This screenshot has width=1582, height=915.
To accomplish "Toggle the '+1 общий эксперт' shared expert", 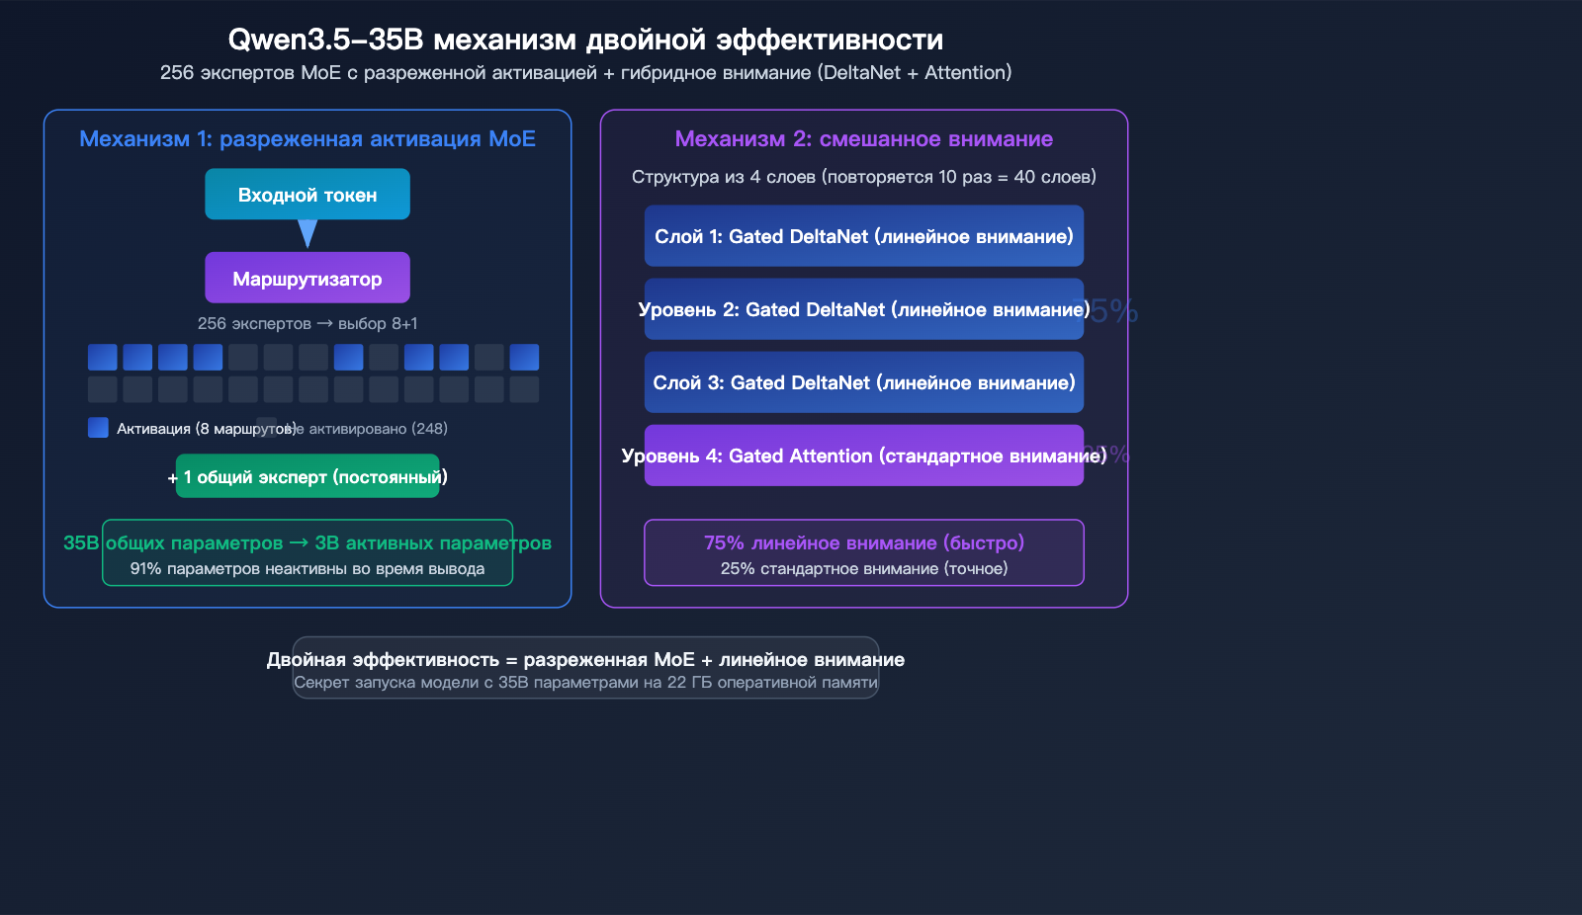I will [x=308, y=475].
